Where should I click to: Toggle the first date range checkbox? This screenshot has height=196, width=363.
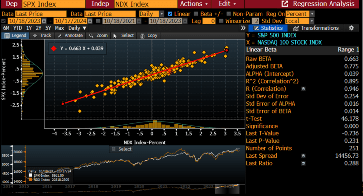coord(4,21)
